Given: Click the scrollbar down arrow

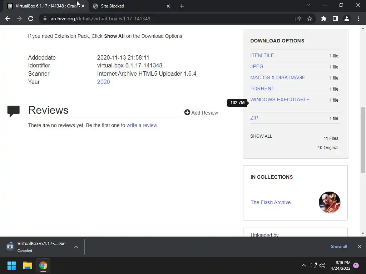Looking at the screenshot, I should (363, 233).
